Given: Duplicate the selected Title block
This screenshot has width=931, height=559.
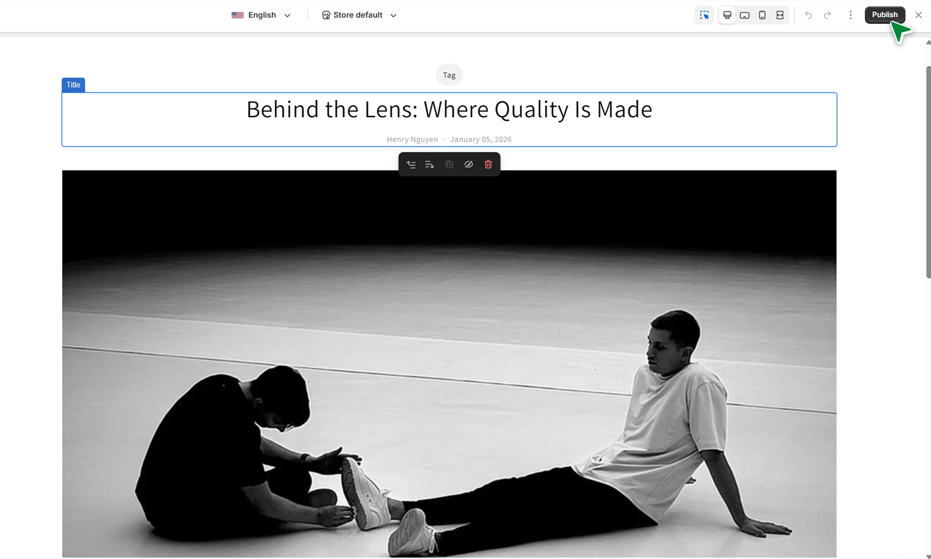Looking at the screenshot, I should click(449, 164).
